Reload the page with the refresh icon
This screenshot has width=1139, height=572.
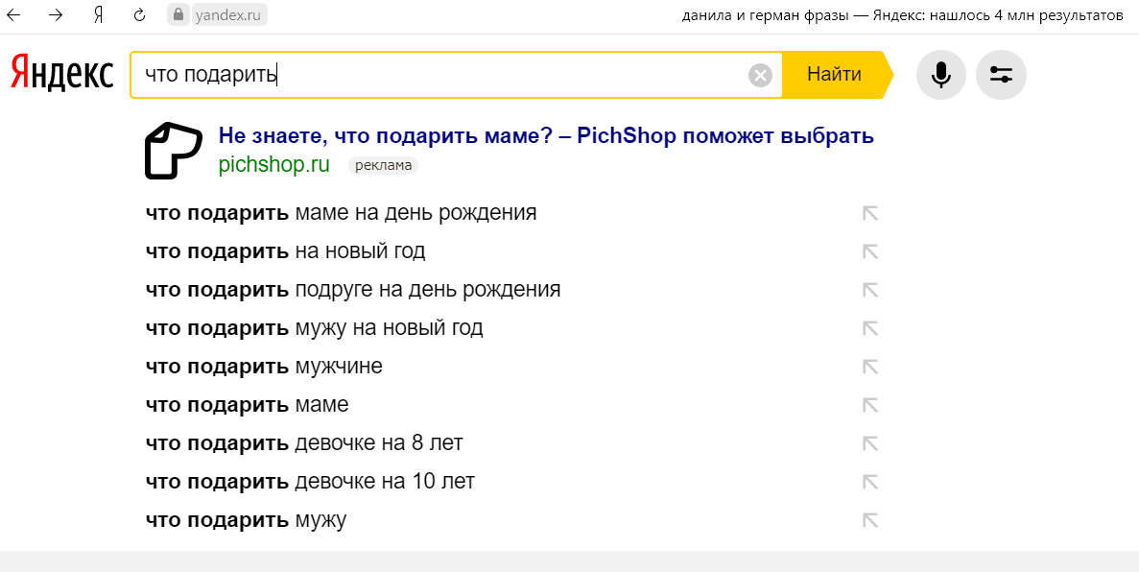point(140,15)
